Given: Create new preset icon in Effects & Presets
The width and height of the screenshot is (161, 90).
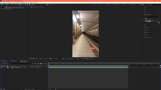Looking at the screenshot, I should click(x=159, y=23).
